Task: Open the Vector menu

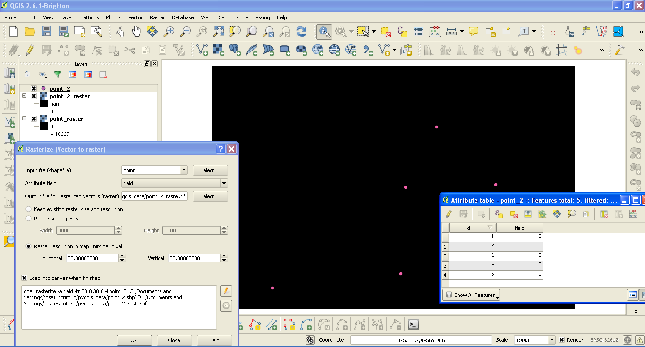Action: (x=136, y=17)
